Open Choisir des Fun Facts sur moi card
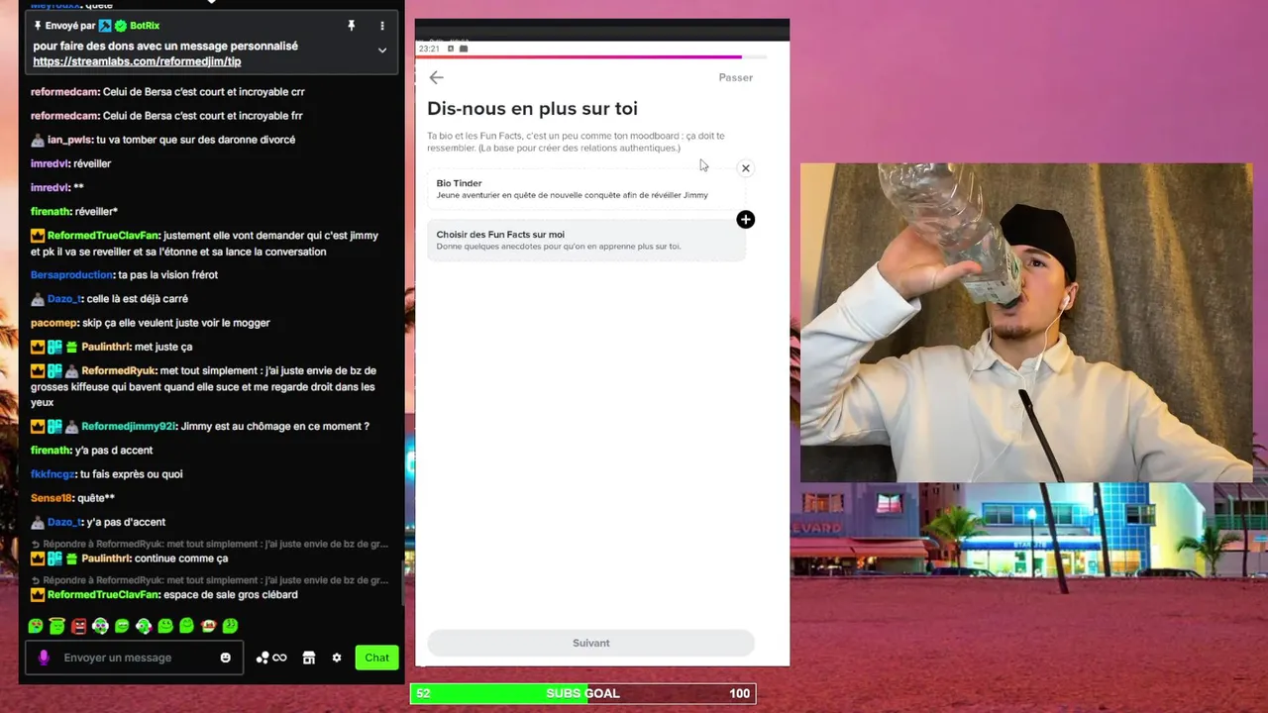Viewport: 1268px width, 713px height. click(585, 241)
